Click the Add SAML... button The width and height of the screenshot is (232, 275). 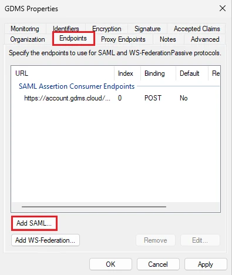tap(34, 223)
